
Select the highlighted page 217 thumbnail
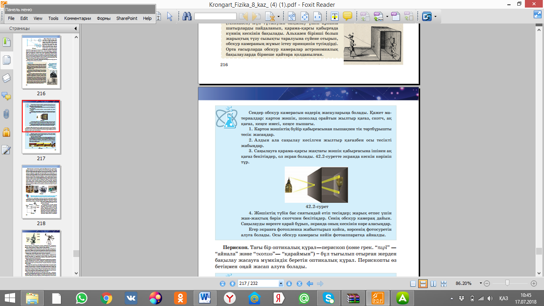tap(41, 127)
